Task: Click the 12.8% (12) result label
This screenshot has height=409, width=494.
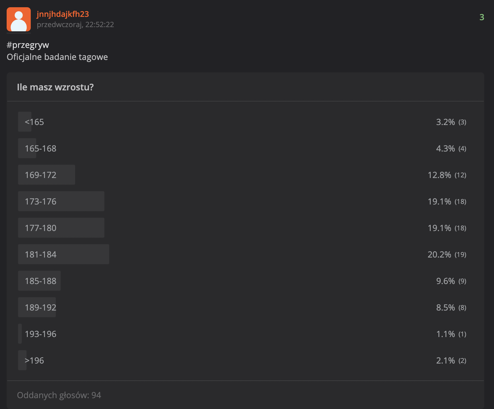Action: [x=447, y=175]
